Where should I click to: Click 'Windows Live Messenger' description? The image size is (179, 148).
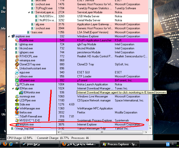coord(93,96)
